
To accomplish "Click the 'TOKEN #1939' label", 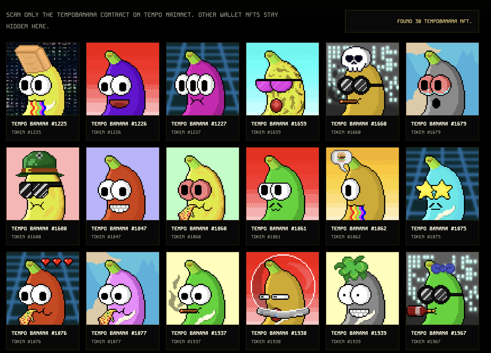I will click(x=346, y=342).
